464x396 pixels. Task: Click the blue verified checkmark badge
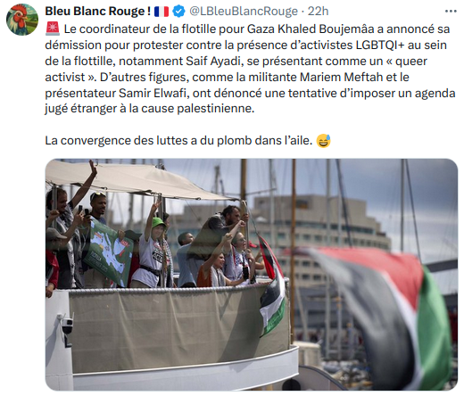178,12
